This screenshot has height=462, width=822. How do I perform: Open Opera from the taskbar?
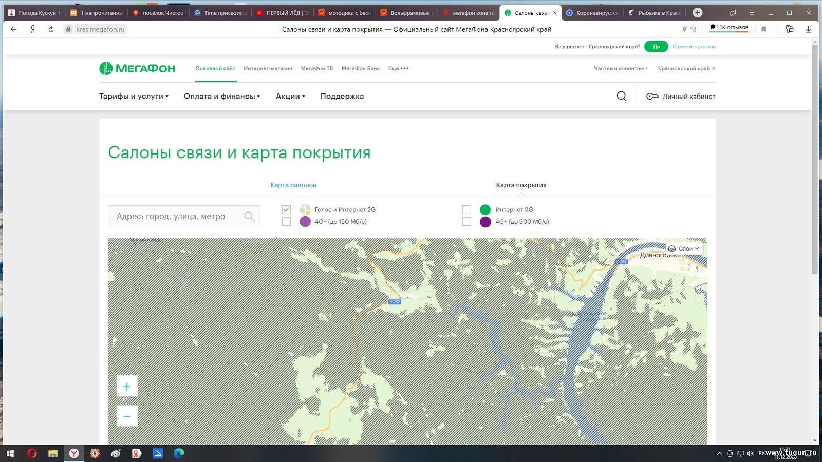coord(32,453)
